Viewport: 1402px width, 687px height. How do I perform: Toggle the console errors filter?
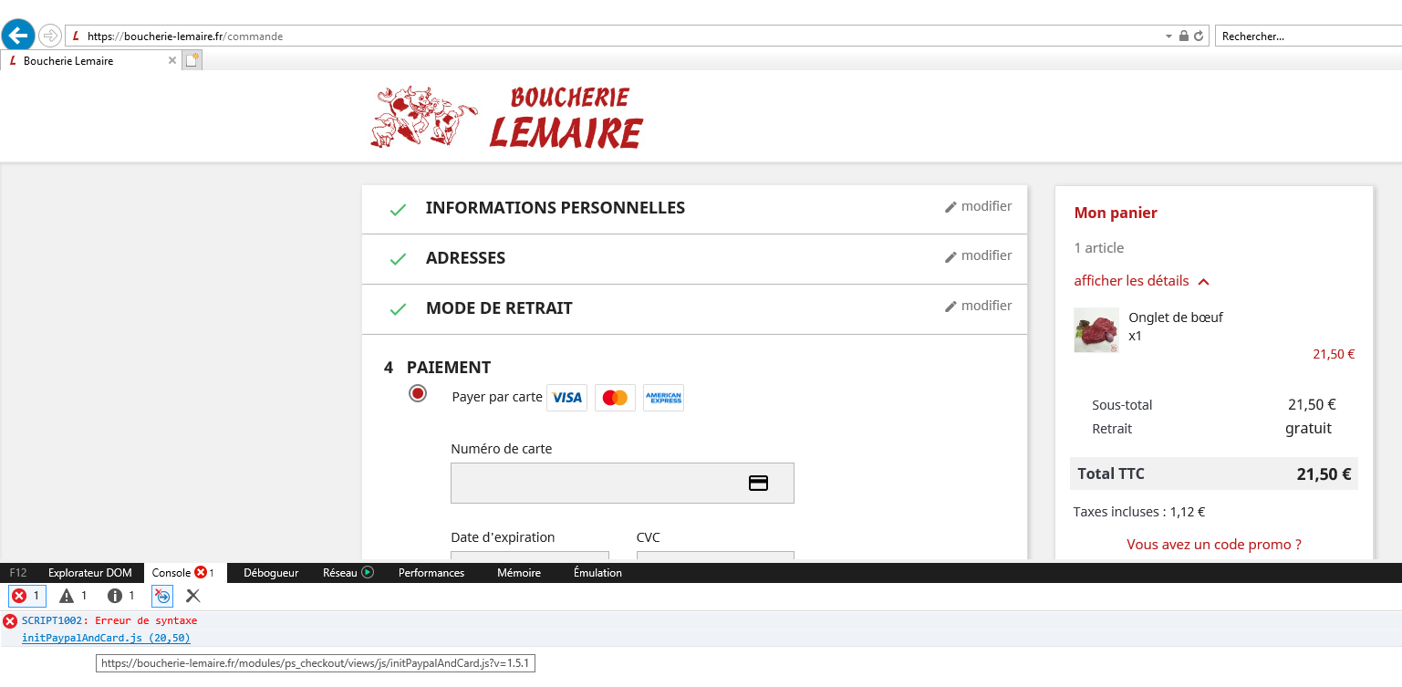[x=27, y=596]
